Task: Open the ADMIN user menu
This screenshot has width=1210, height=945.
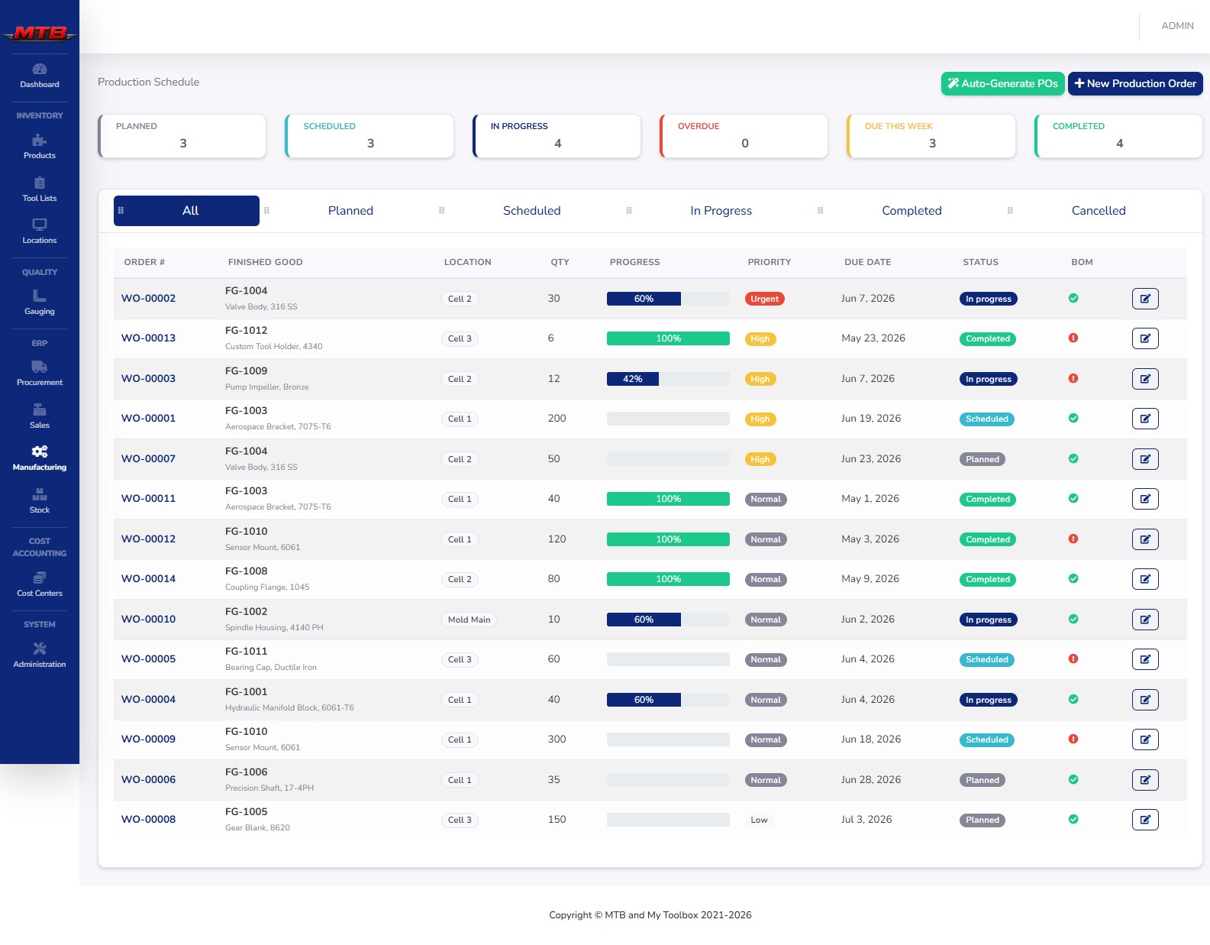Action: [x=1177, y=26]
